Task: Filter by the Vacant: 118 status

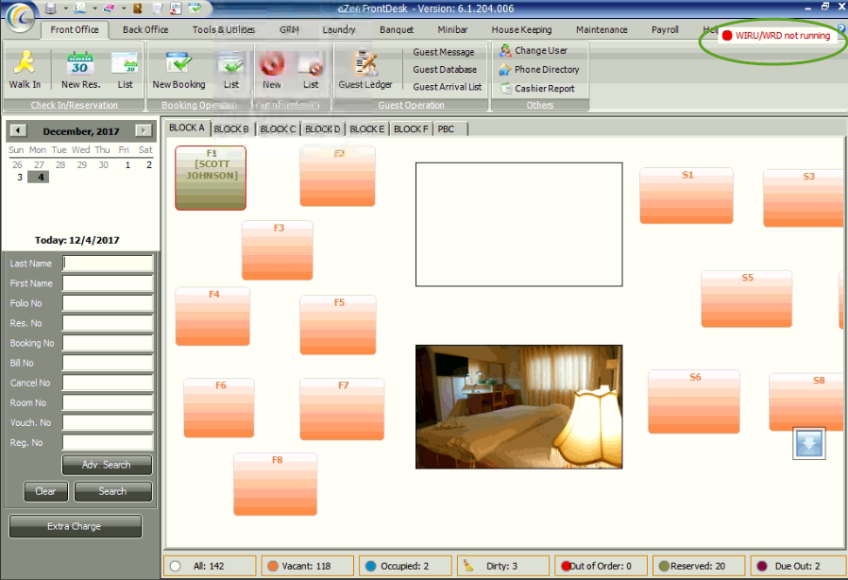Action: [x=307, y=566]
